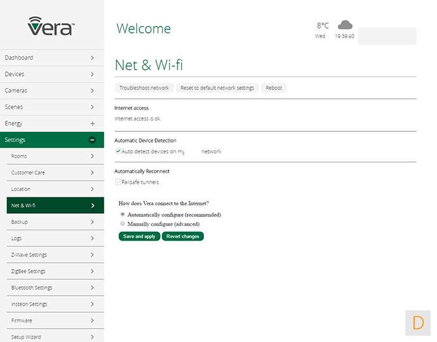Click the Scenes chevron arrow
Viewport: 437px width, 342px height.
coord(92,107)
